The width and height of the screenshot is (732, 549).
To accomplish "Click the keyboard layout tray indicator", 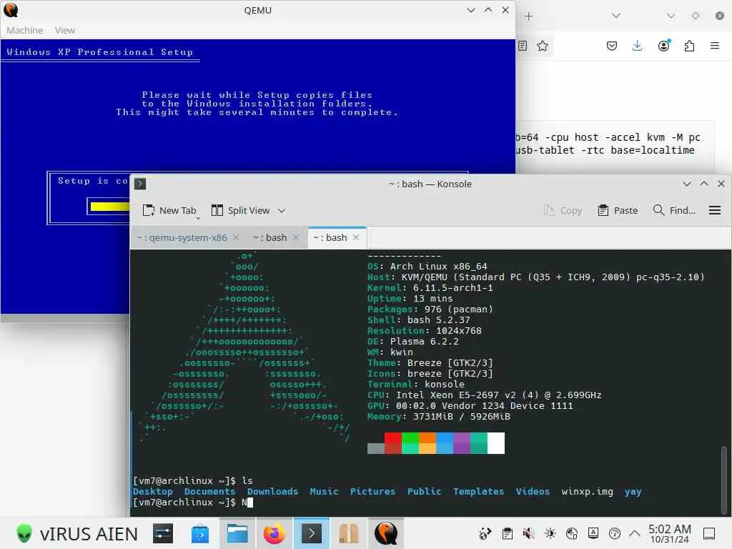I will [593, 533].
